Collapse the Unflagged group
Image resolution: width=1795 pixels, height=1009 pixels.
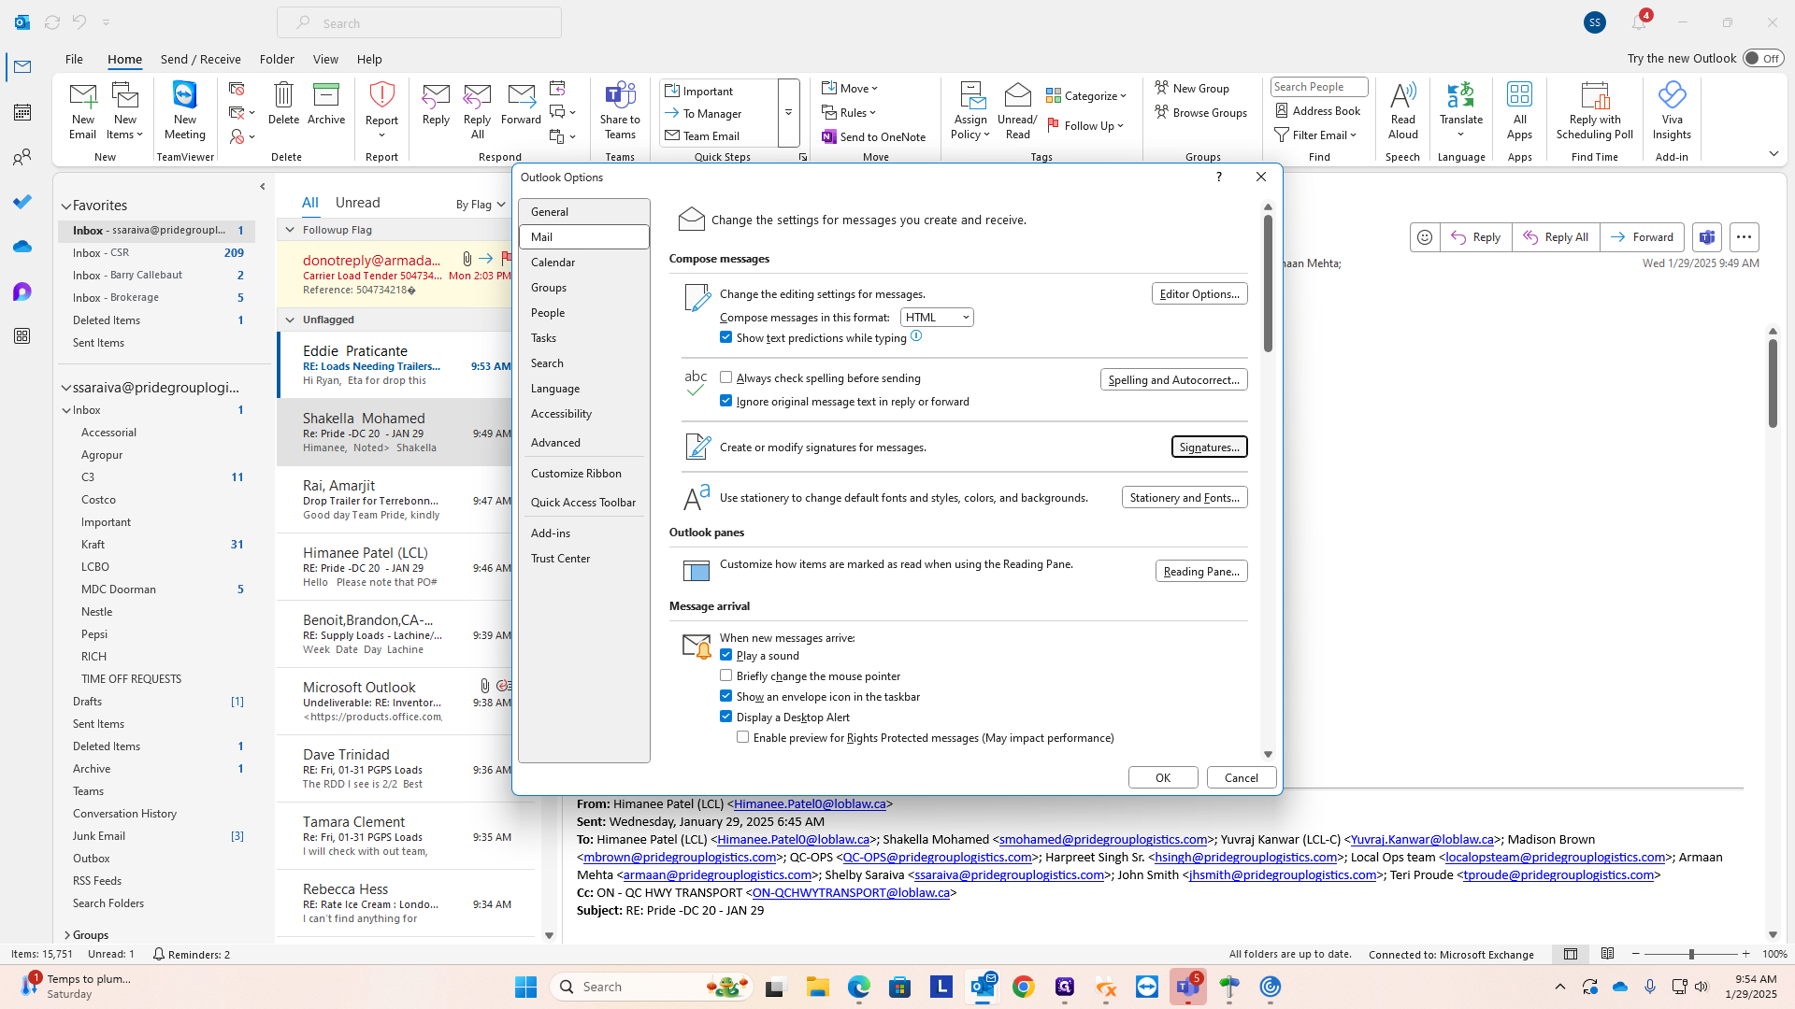click(x=290, y=320)
